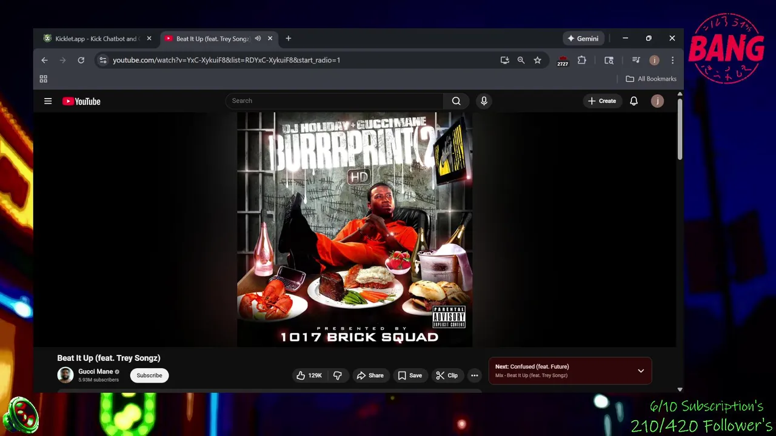The height and width of the screenshot is (436, 776).
Task: Save video to a playlist
Action: 410,375
